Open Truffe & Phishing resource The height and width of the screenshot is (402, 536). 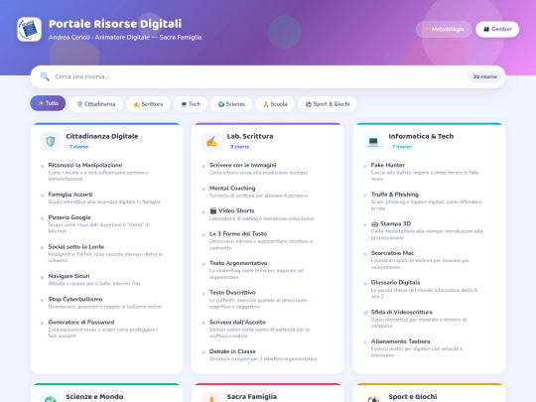pyautogui.click(x=429, y=201)
